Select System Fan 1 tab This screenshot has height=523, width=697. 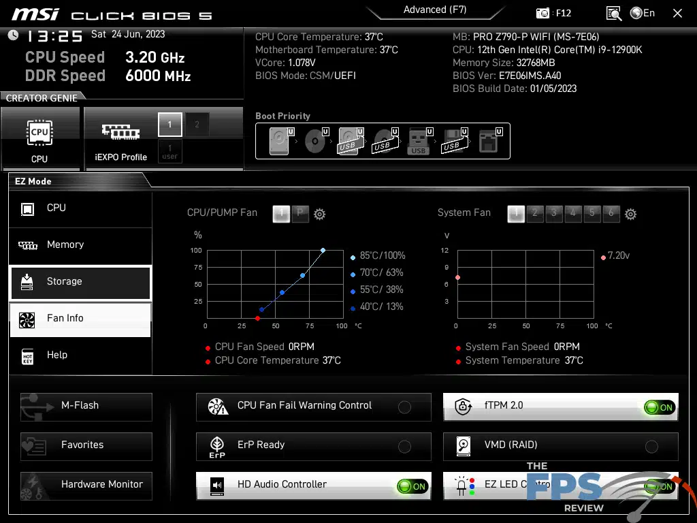[516, 213]
